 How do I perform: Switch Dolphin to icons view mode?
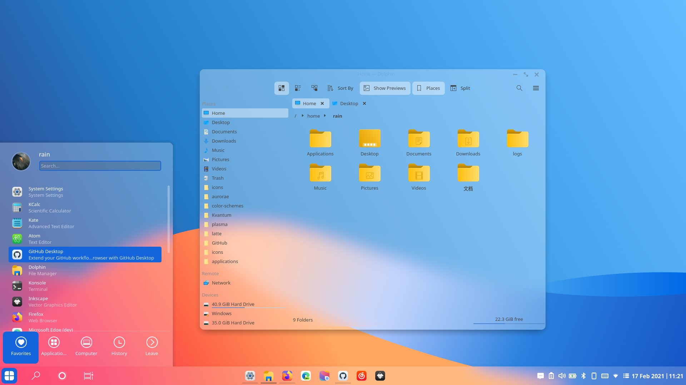282,88
